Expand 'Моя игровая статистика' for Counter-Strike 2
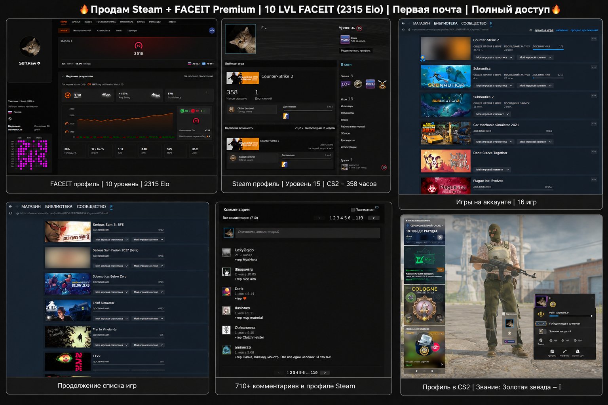The width and height of the screenshot is (608, 405). coord(494,57)
